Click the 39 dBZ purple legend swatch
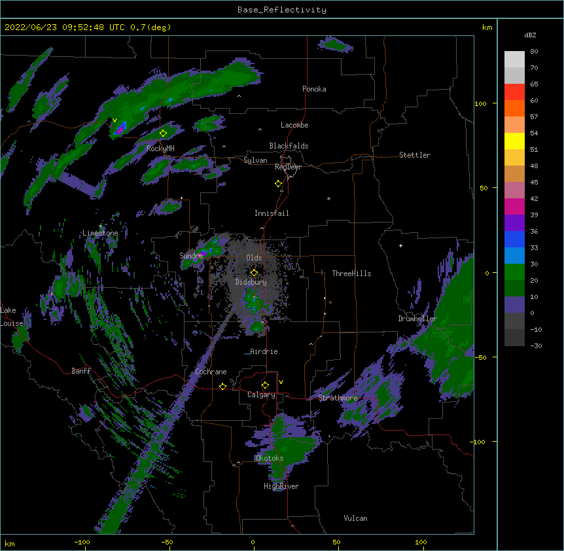This screenshot has width=564, height=551. pos(514,222)
